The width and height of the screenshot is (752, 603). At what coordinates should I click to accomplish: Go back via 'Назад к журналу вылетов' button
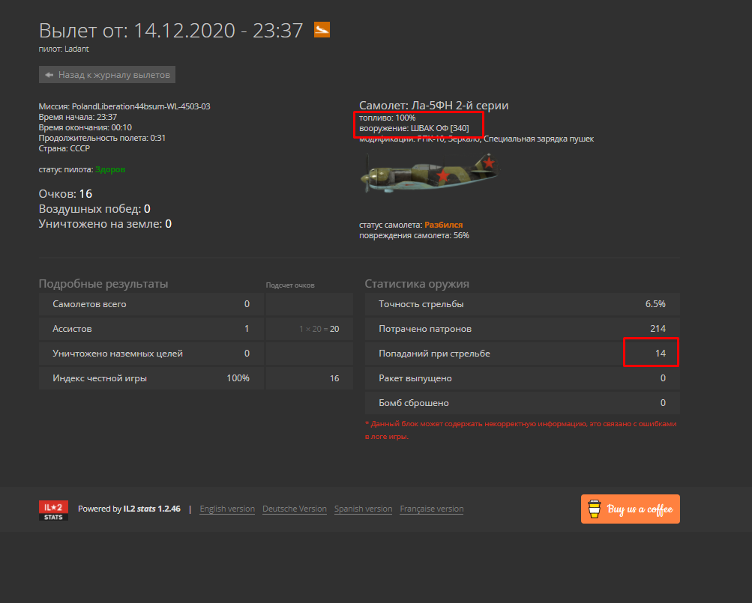click(x=107, y=75)
